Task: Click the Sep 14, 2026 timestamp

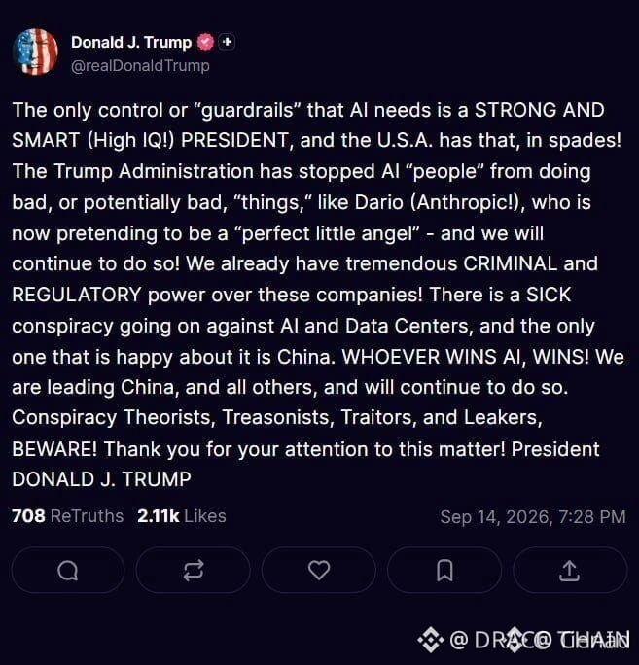Action: coord(533,517)
